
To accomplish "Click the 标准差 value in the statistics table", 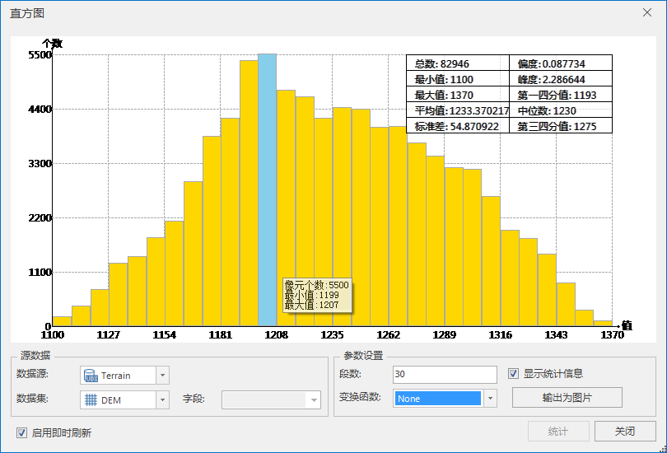I will tap(473, 126).
